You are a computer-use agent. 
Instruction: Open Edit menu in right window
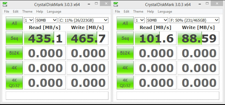[126, 12]
